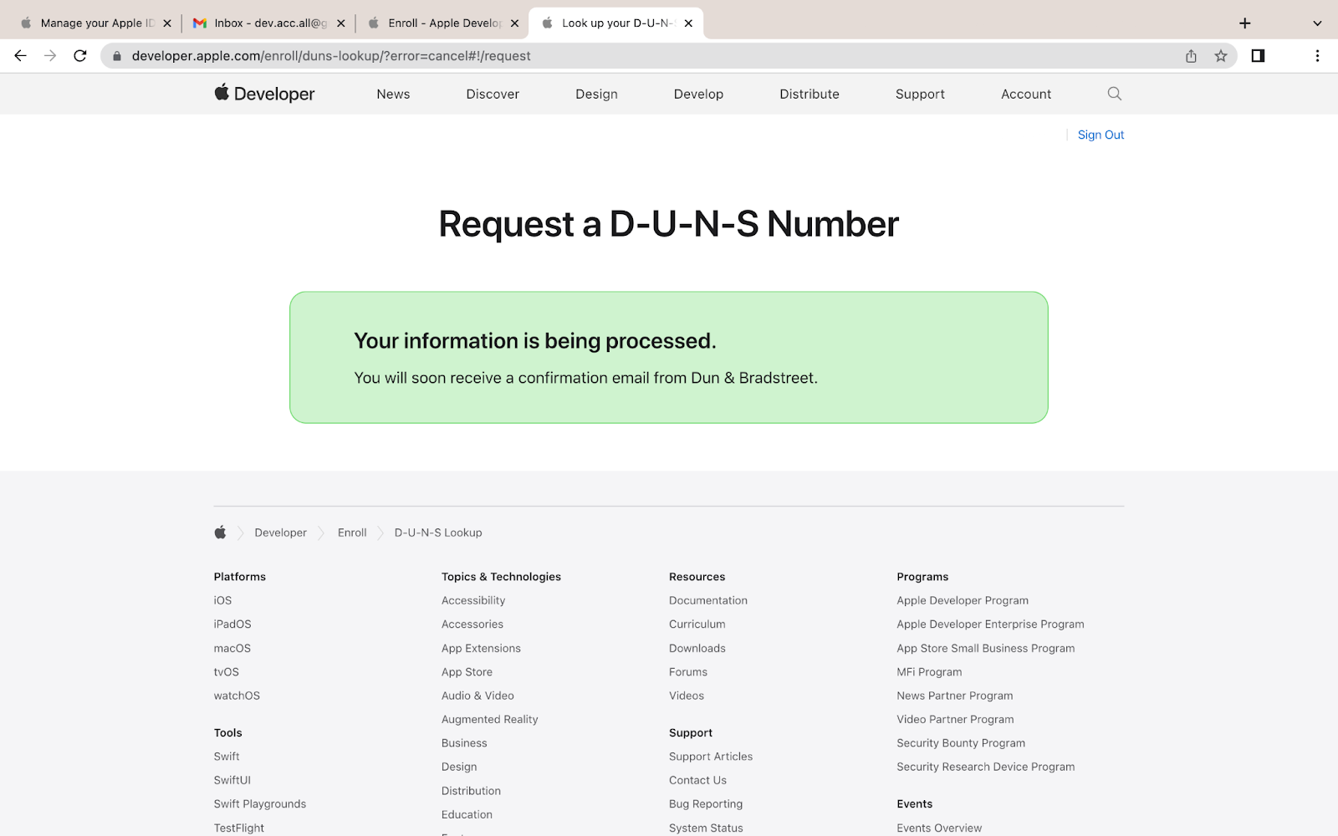This screenshot has width=1338, height=836.
Task: Open the Distribute menu item
Action: coord(809,94)
